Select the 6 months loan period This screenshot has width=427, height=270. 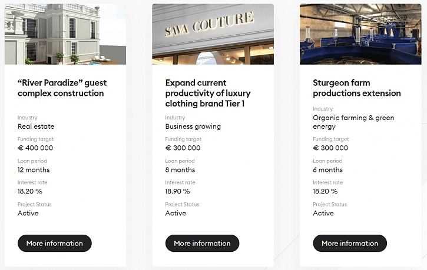(327, 170)
